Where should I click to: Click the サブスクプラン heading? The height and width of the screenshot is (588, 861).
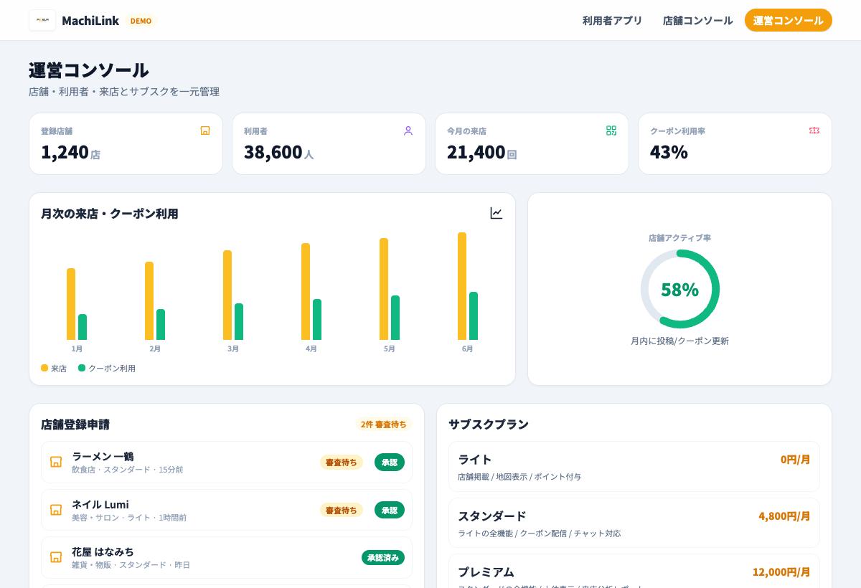click(x=489, y=424)
